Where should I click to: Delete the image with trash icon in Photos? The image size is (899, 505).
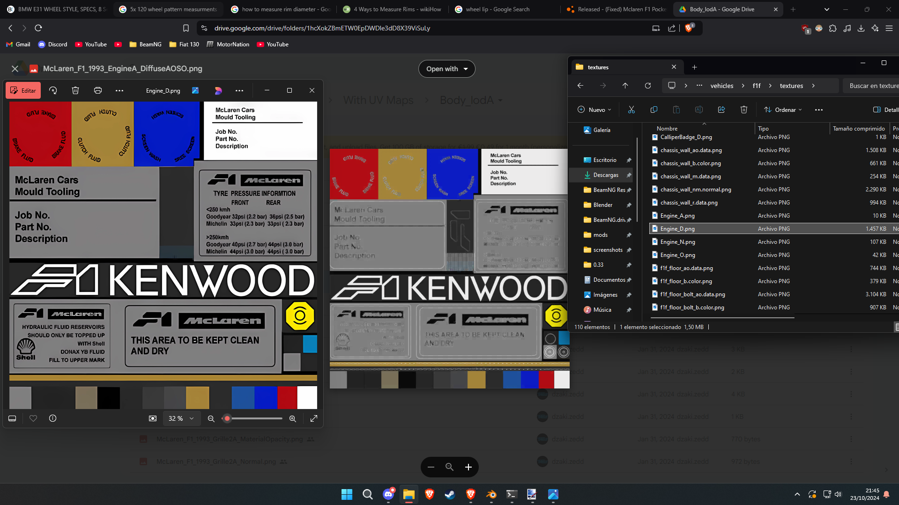pyautogui.click(x=75, y=91)
